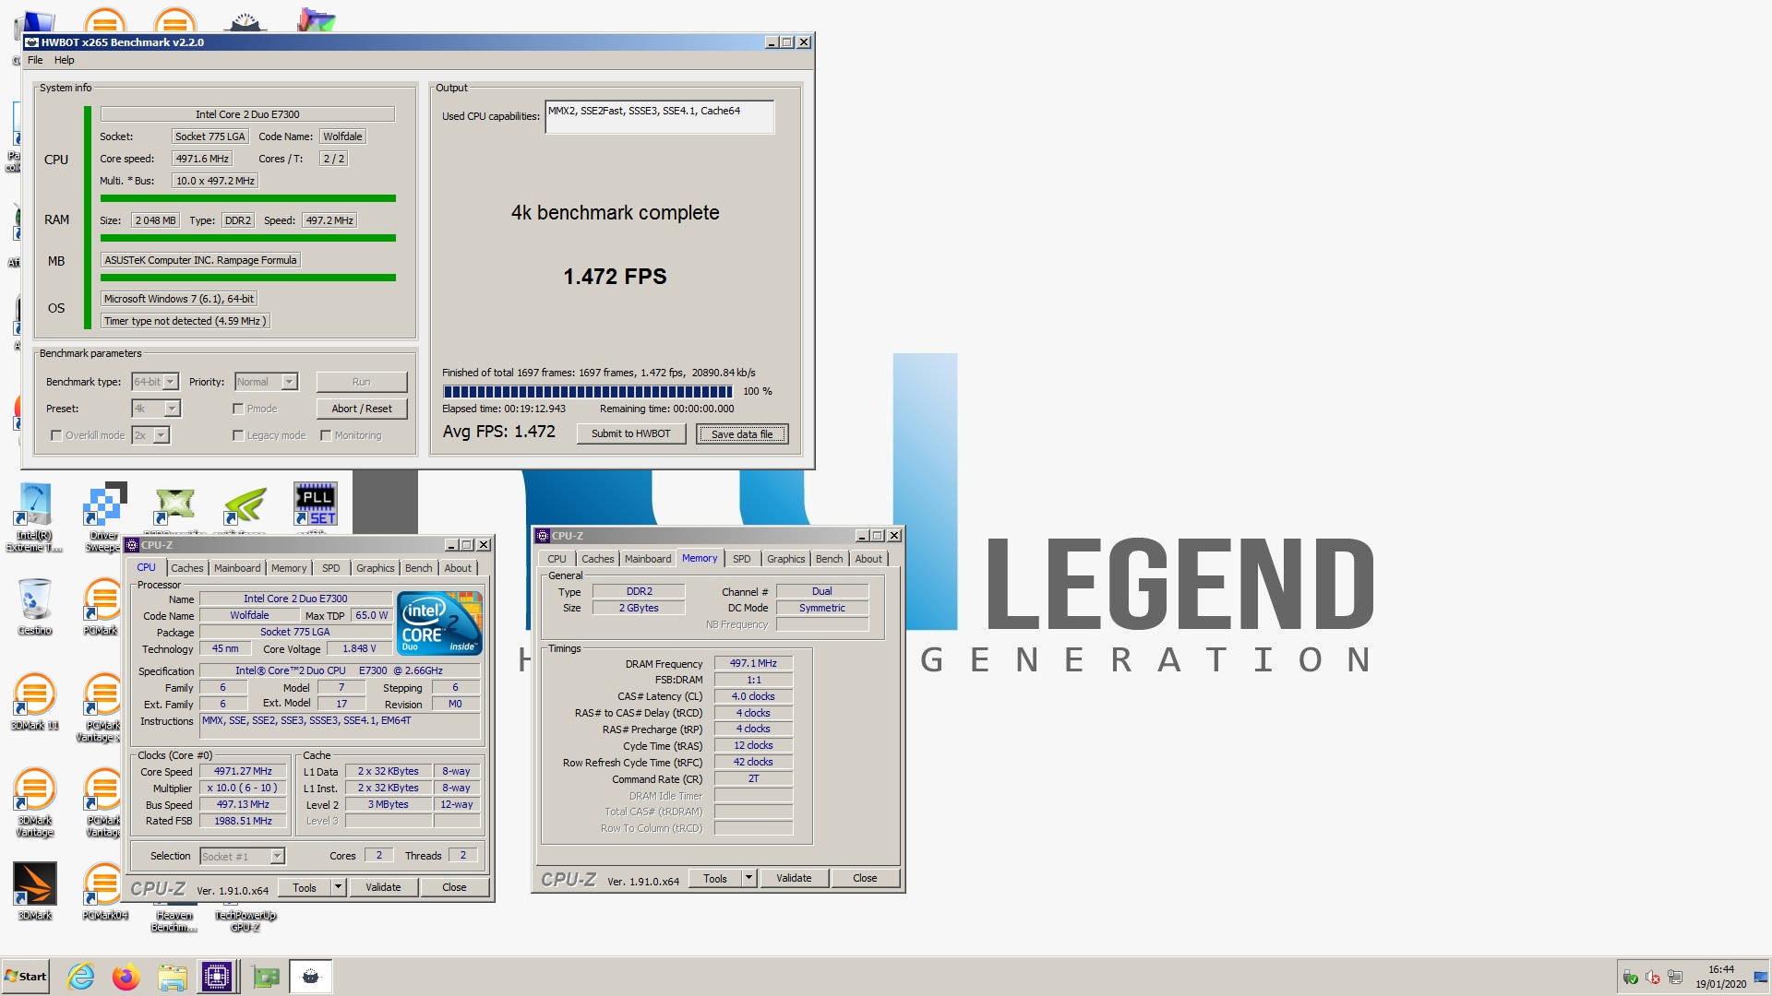The width and height of the screenshot is (1772, 996).
Task: Click the 1.472 FPS result text
Action: coord(615,277)
